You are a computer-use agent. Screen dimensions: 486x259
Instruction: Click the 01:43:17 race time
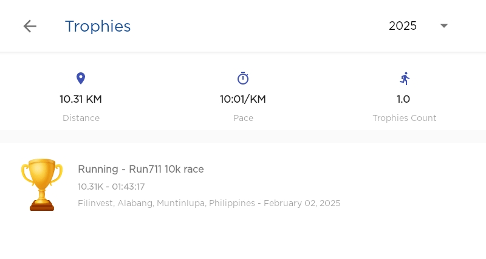(x=128, y=187)
